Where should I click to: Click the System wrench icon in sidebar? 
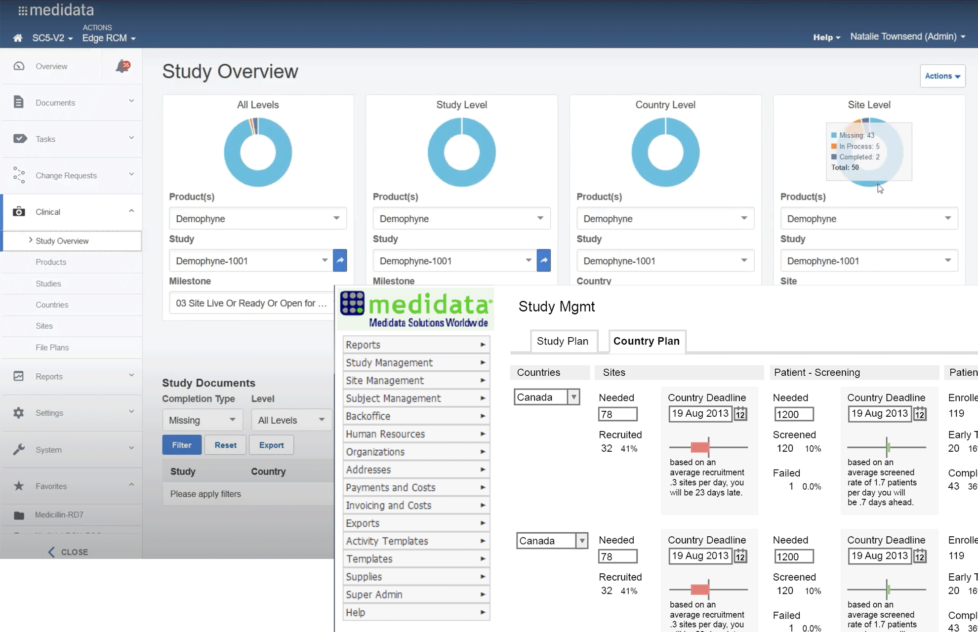pos(19,449)
